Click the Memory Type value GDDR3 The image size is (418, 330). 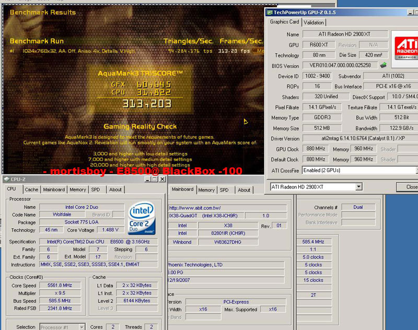[322, 117]
